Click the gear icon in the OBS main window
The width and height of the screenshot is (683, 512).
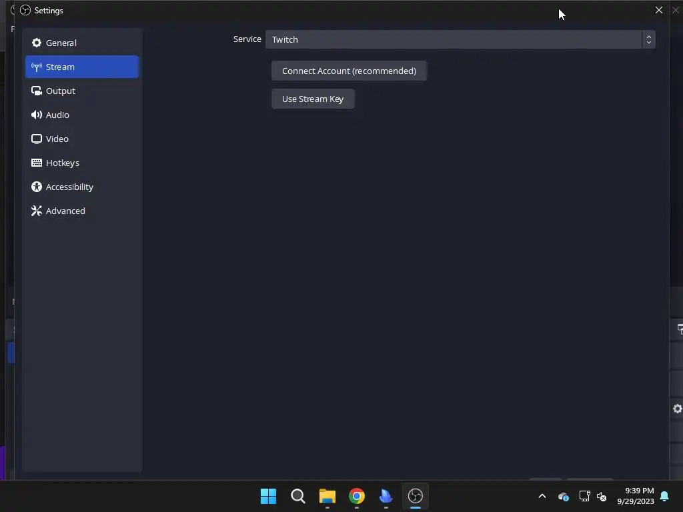(x=678, y=409)
